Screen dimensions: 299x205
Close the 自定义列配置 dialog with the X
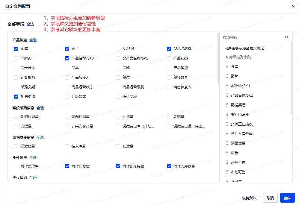293,6
